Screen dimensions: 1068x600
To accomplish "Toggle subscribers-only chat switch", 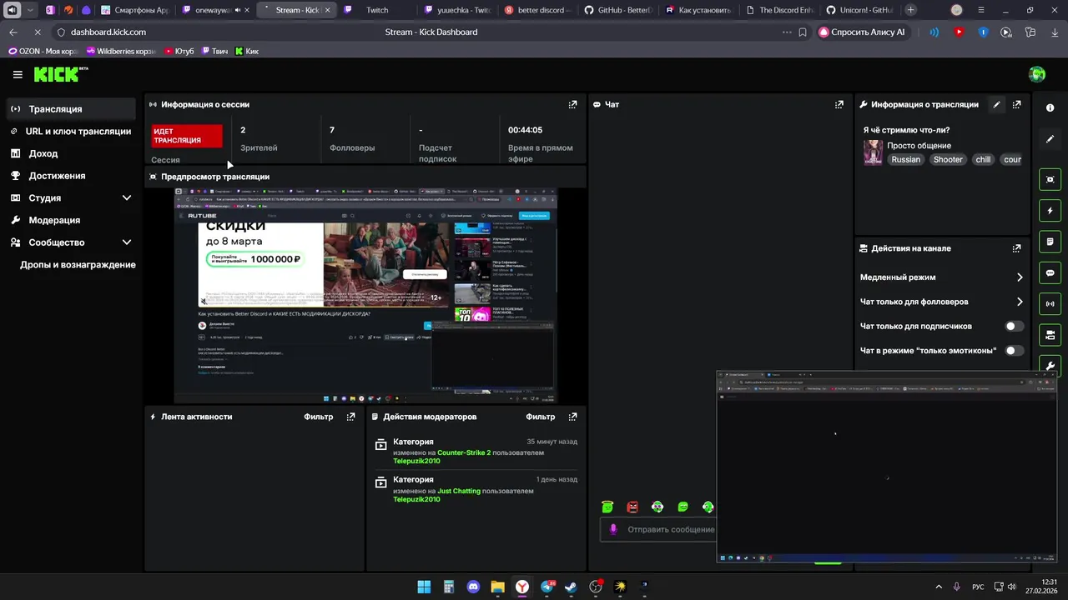I will click(1014, 326).
